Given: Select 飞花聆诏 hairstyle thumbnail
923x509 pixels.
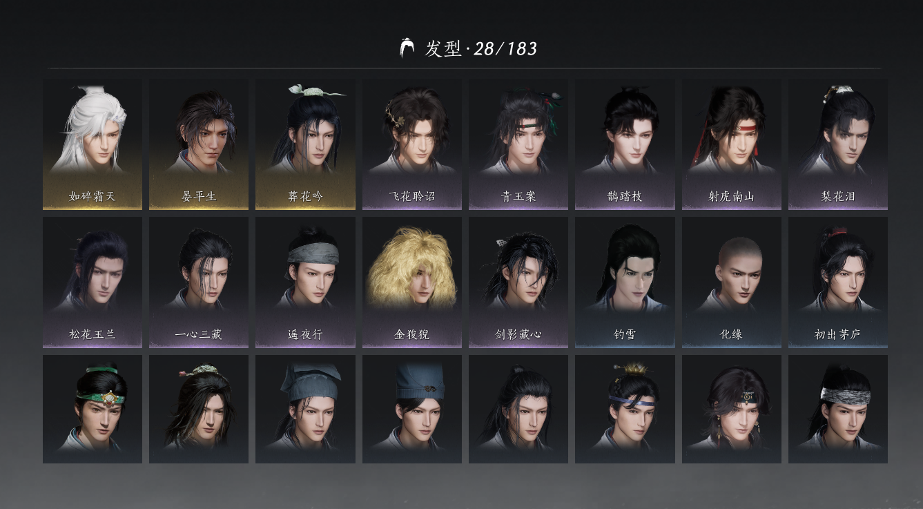Looking at the screenshot, I should (x=412, y=144).
